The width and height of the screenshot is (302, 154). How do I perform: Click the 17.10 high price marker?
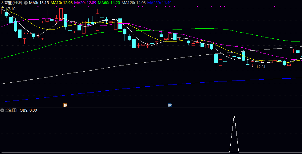point(10,9)
